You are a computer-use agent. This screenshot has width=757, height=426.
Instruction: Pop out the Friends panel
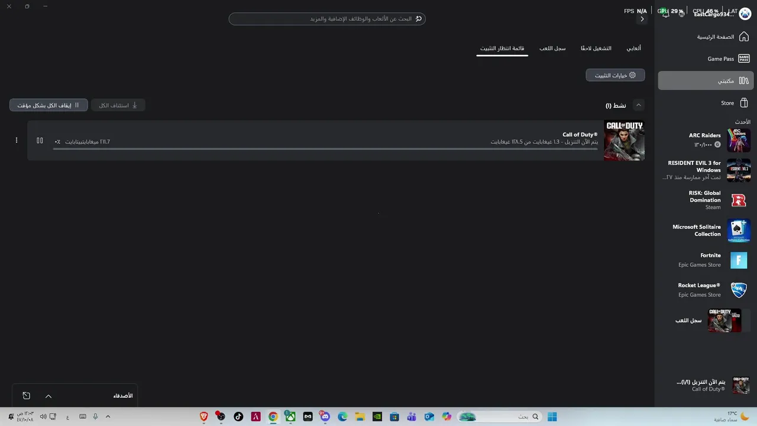coord(26,396)
